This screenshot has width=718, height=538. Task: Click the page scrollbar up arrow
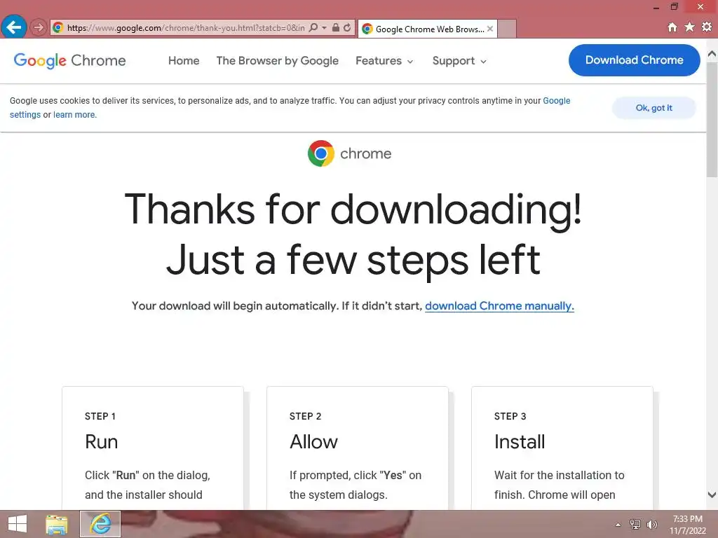(x=712, y=54)
